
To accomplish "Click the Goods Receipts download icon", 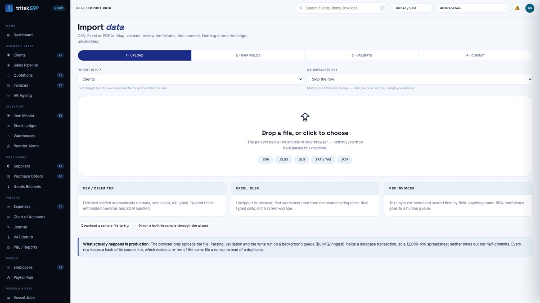I will click(9, 187).
